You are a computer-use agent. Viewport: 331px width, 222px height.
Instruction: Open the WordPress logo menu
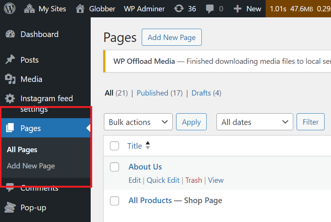click(10, 9)
